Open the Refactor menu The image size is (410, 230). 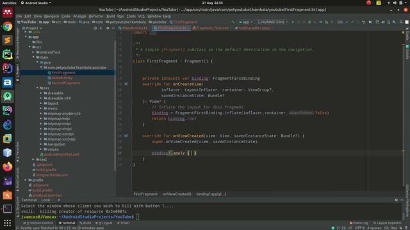coord(96,16)
